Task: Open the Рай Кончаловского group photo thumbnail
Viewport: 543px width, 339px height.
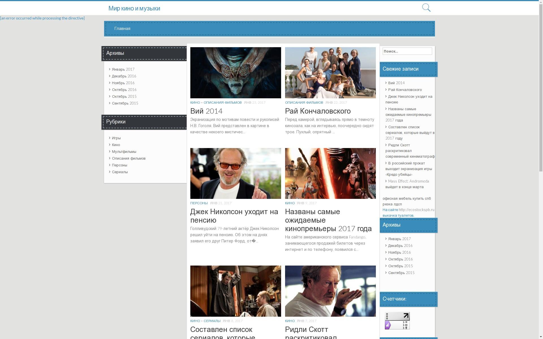Action: [x=330, y=73]
